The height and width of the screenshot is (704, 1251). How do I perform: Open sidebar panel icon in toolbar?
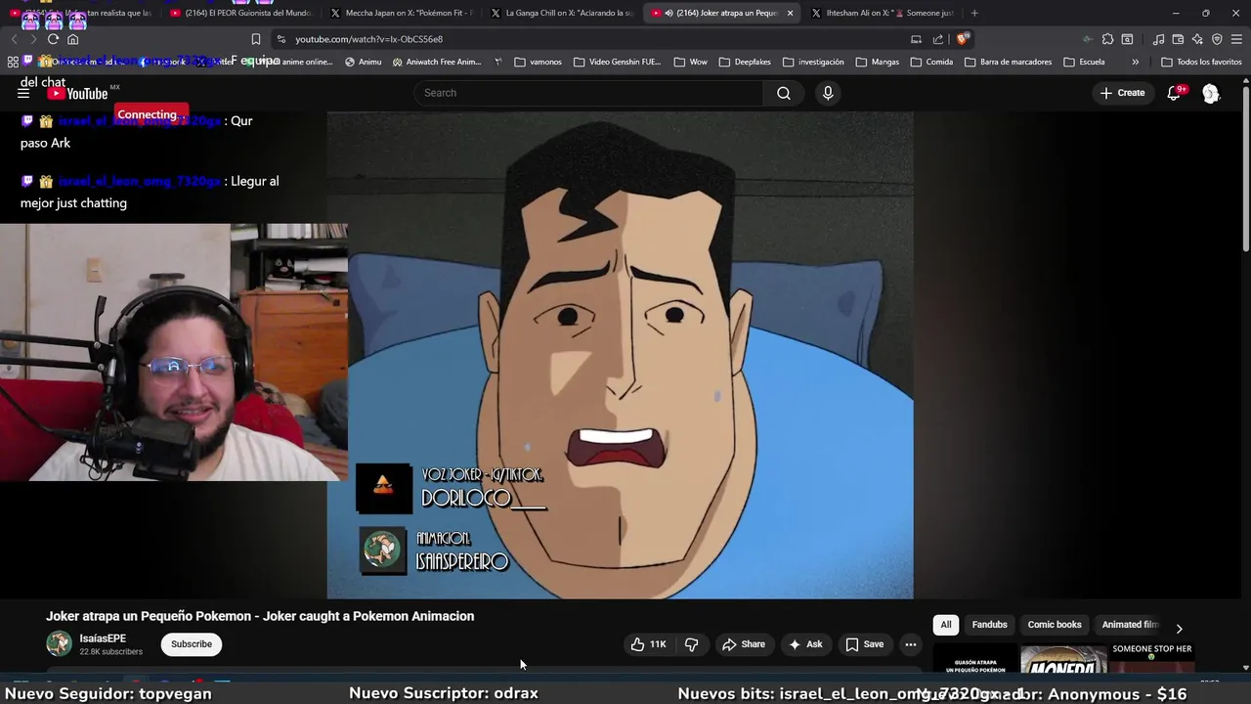(1127, 39)
